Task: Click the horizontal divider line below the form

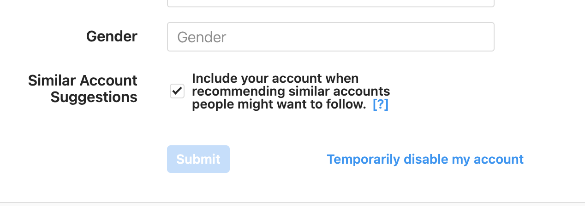Action: (x=292, y=202)
